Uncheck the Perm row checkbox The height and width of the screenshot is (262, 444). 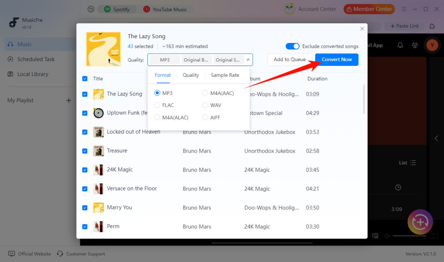85,226
